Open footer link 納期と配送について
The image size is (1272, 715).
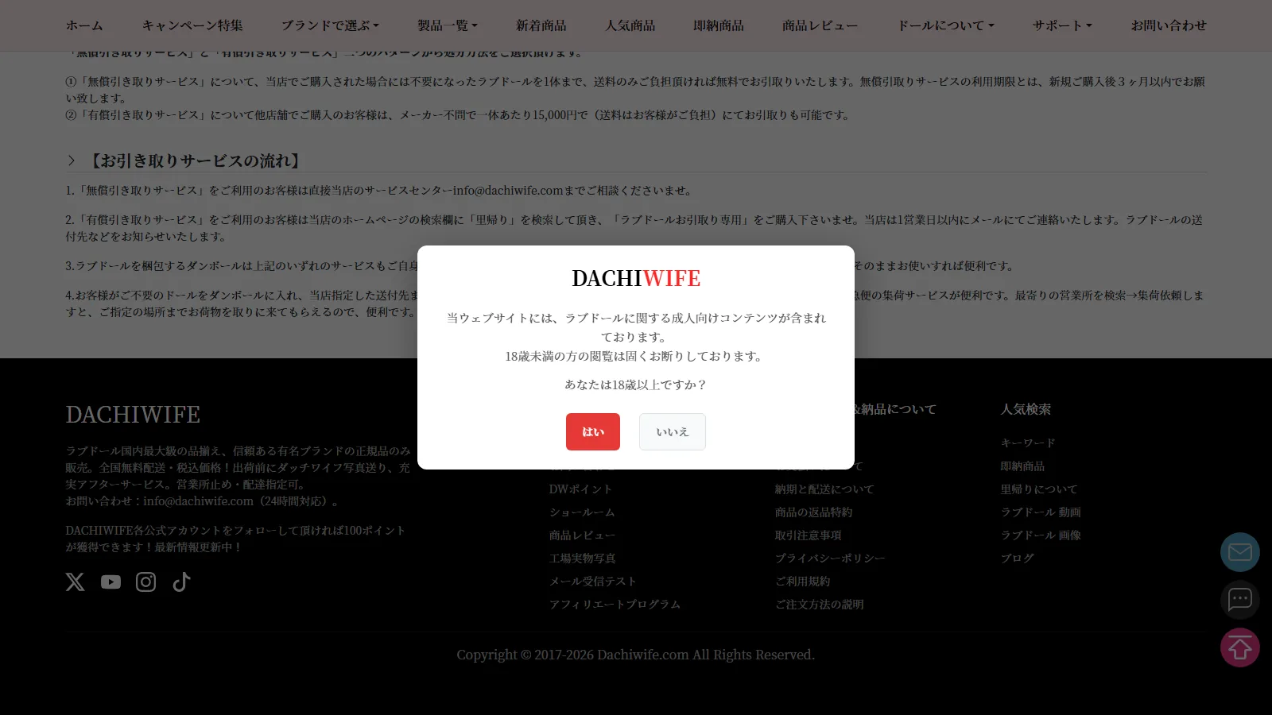[824, 489]
